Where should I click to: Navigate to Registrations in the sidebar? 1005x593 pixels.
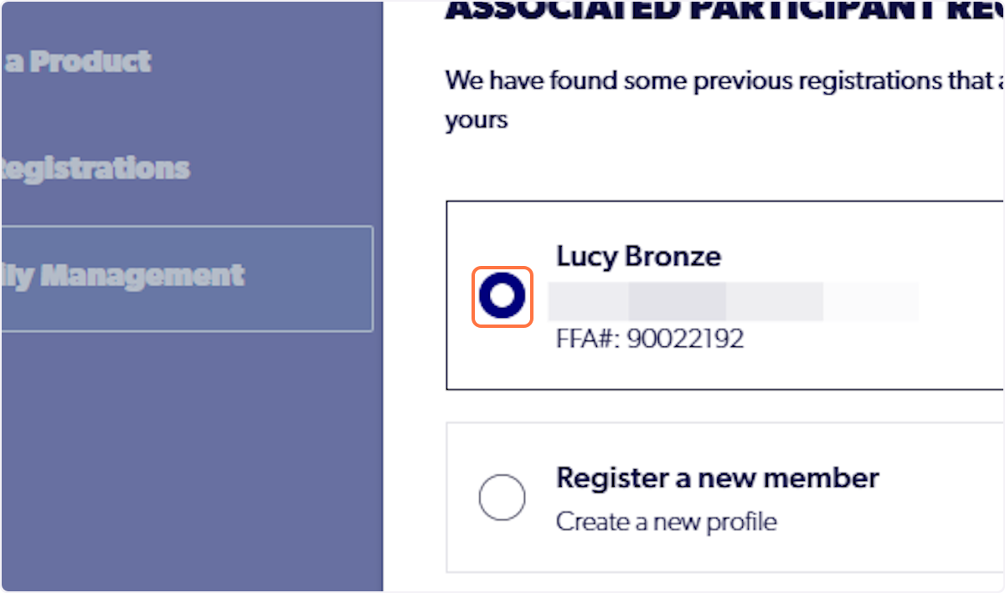point(94,167)
